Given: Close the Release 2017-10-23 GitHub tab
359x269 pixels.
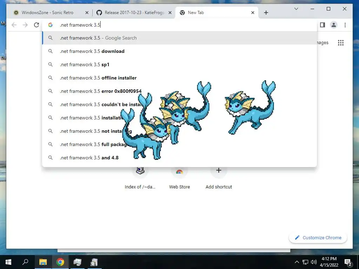Looking at the screenshot, I should click(170, 13).
